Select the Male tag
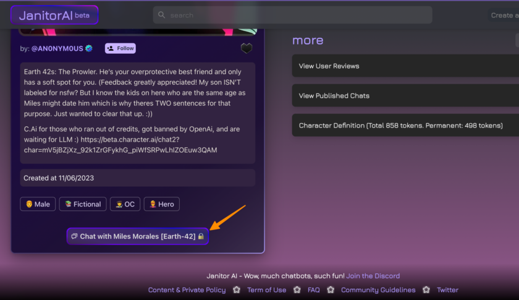The image size is (519, 300). [38, 204]
